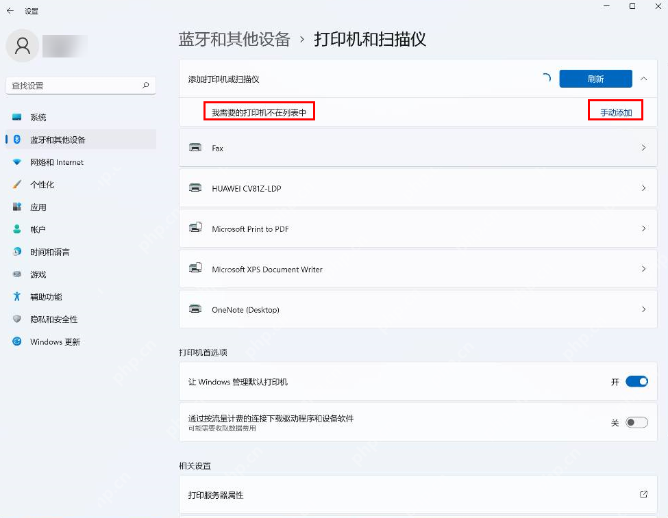Click the 添加打印机或扫描仪 label
668x518 pixels.
(223, 79)
